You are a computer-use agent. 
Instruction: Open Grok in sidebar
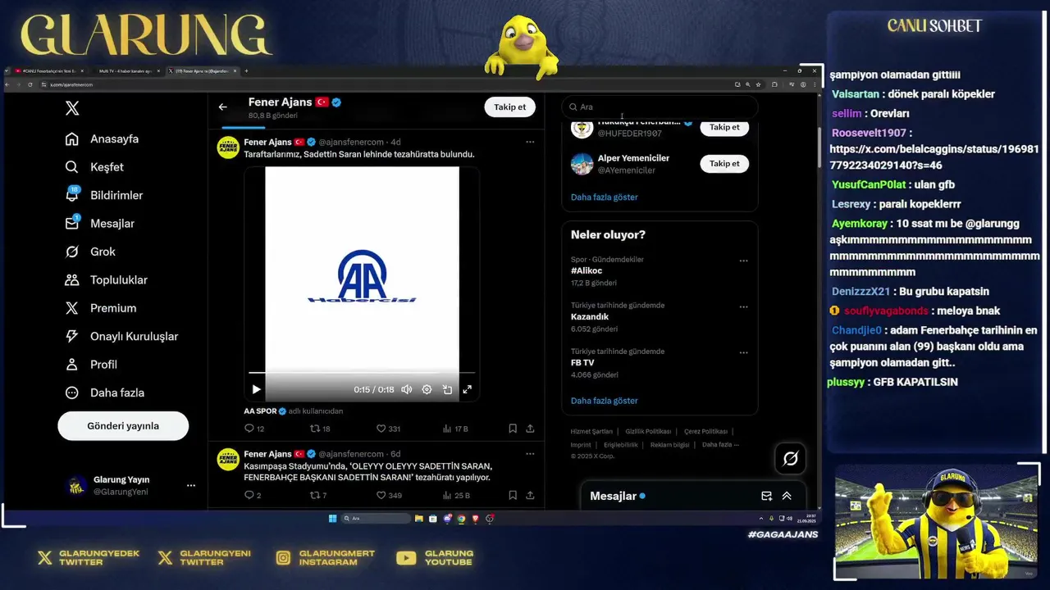[x=90, y=252]
